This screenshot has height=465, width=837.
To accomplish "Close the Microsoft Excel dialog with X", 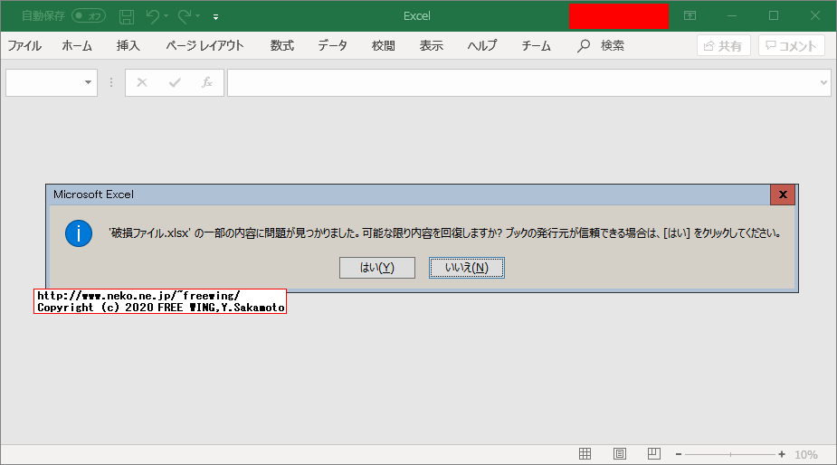I will point(783,195).
